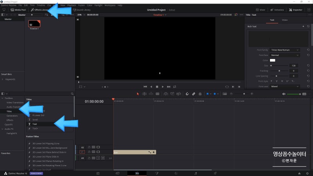Open the Workspace menu
This screenshot has width=313, height=176.
pyautogui.click(x=110, y=5)
